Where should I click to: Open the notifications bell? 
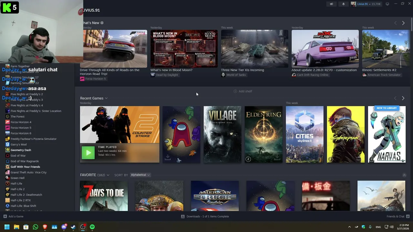(343, 4)
